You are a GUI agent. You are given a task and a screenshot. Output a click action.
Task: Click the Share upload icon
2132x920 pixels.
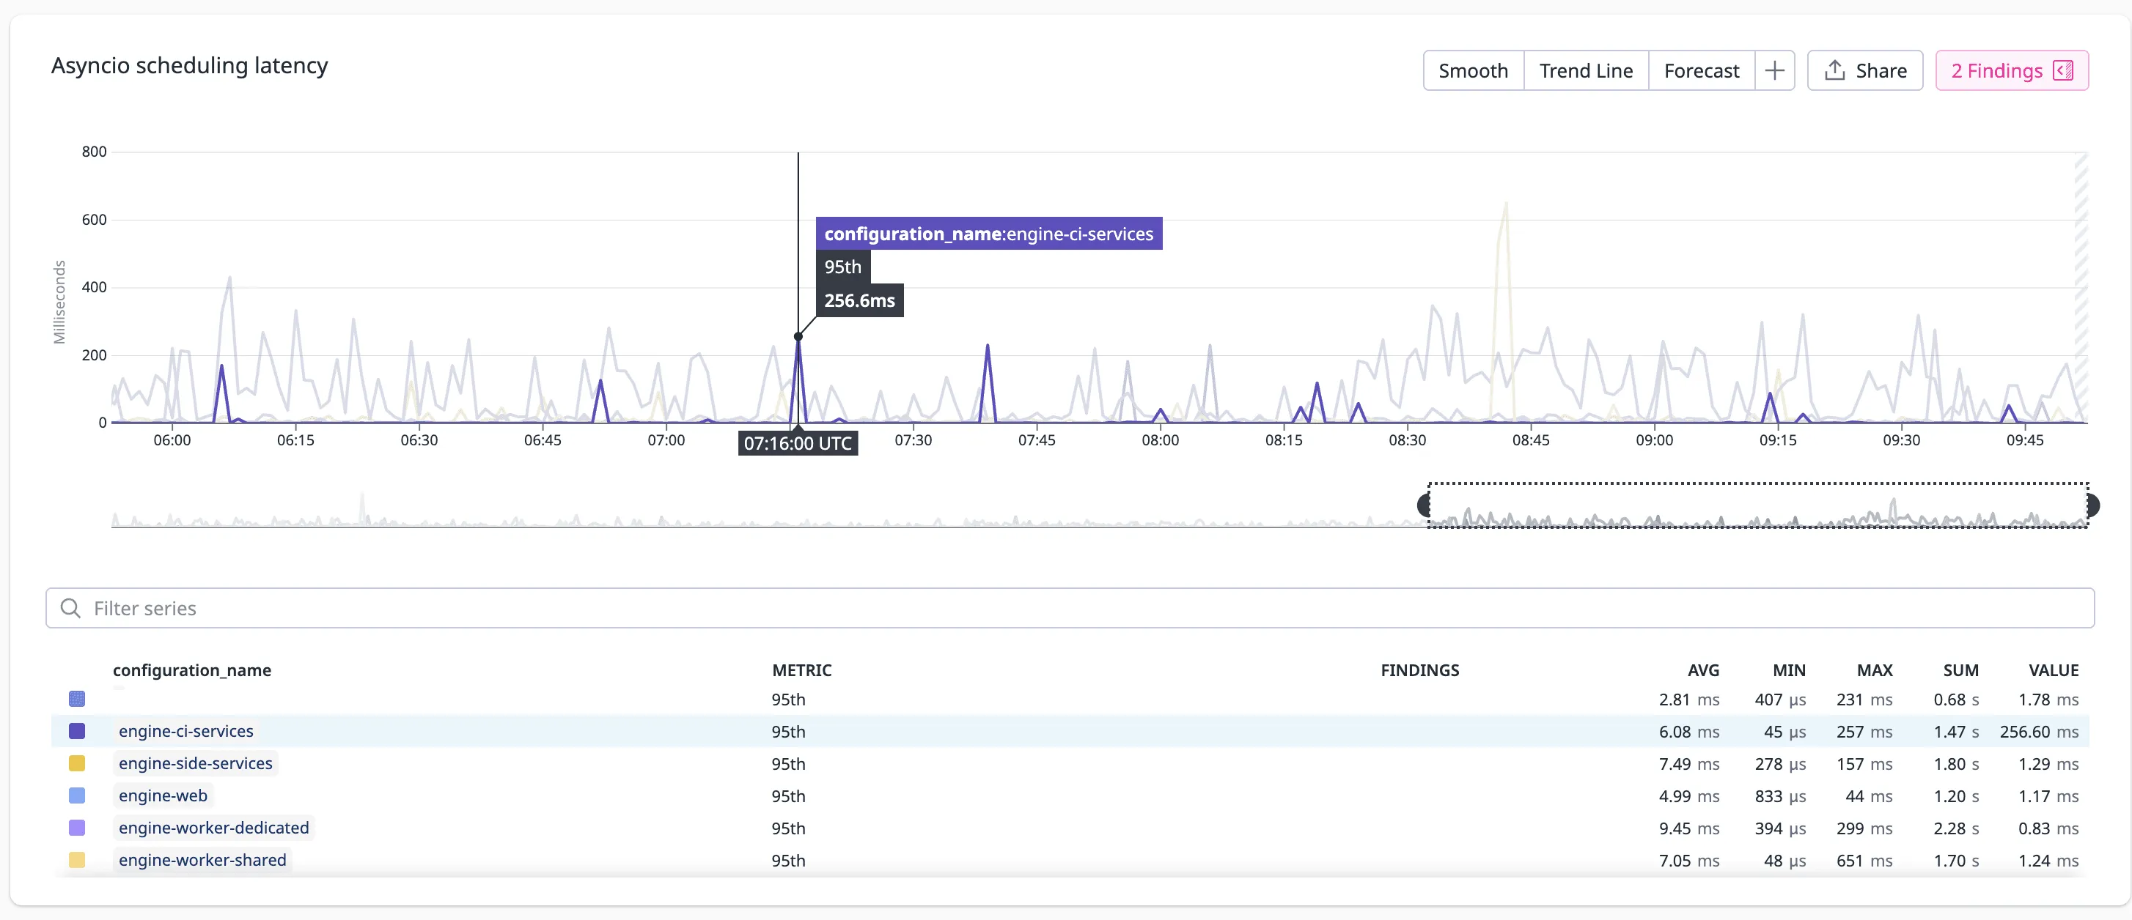click(1834, 71)
